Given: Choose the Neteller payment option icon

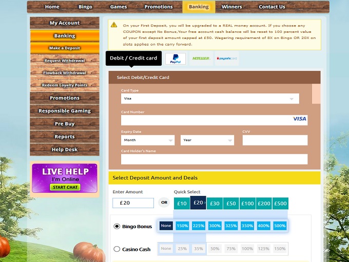Looking at the screenshot, I should point(201,58).
